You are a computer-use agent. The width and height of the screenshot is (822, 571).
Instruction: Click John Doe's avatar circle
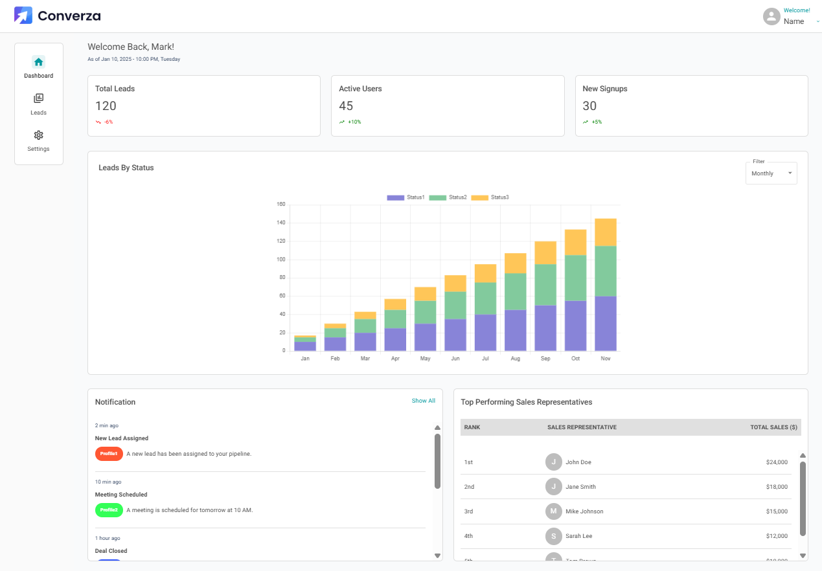click(x=553, y=462)
